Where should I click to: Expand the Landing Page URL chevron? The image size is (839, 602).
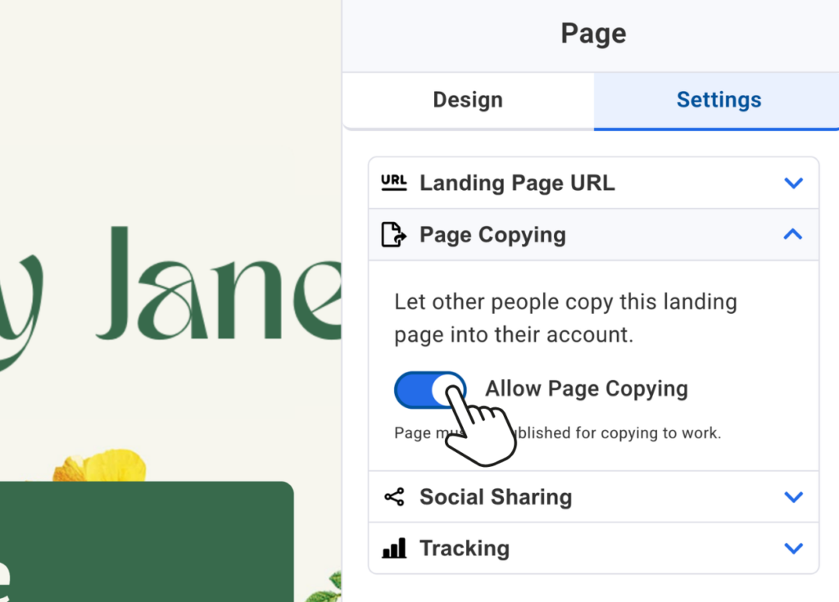coord(793,183)
